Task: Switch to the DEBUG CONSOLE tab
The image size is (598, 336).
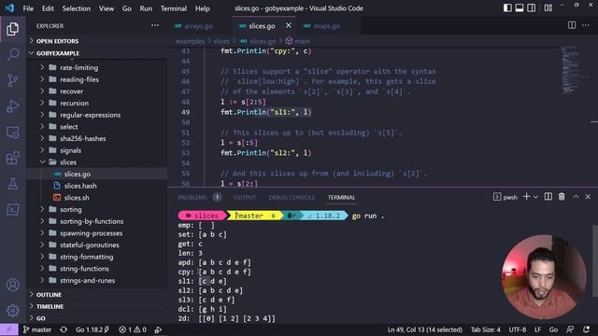Action: (292, 197)
